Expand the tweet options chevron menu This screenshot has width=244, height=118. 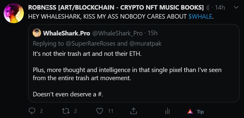point(236,8)
